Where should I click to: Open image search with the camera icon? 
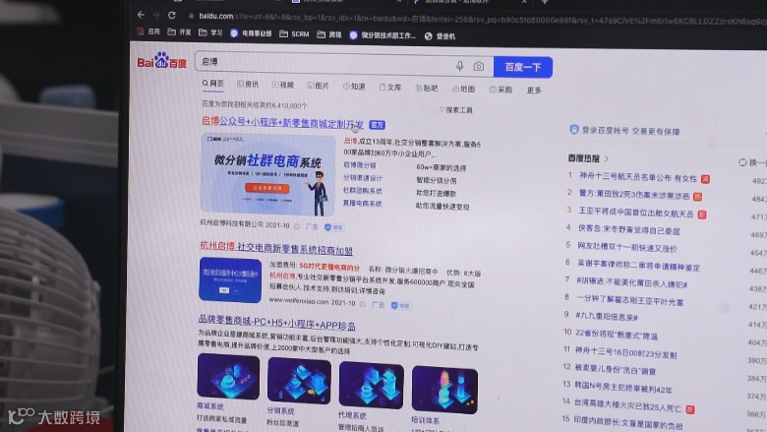pos(479,66)
